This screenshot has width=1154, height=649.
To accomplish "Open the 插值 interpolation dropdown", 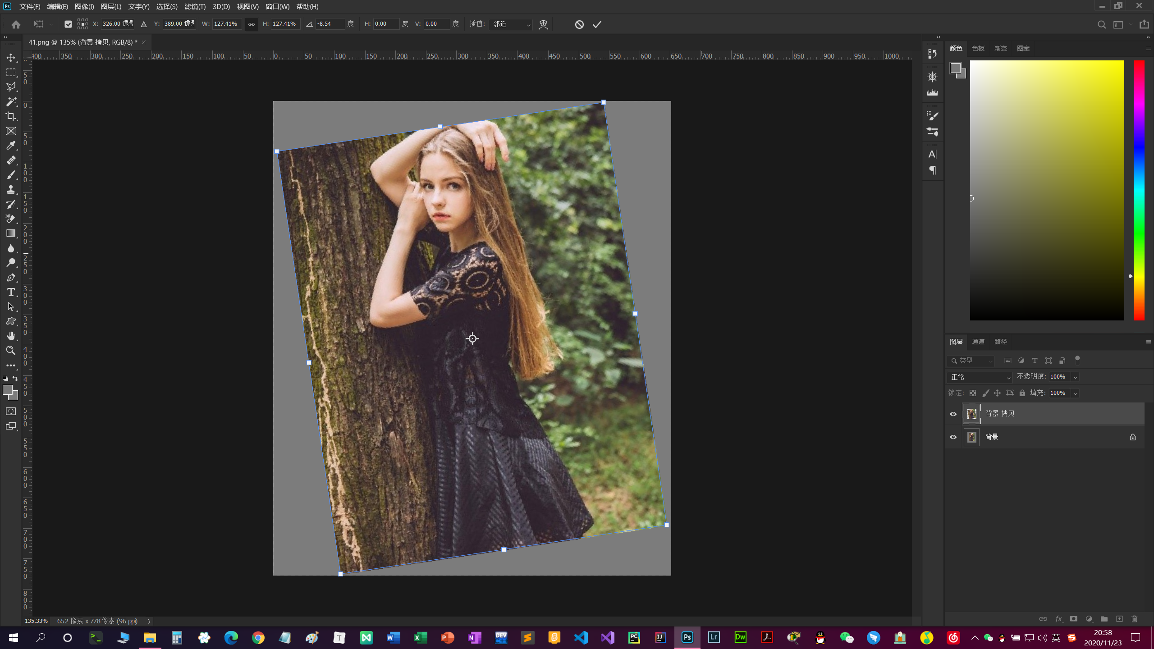I will [x=510, y=24].
